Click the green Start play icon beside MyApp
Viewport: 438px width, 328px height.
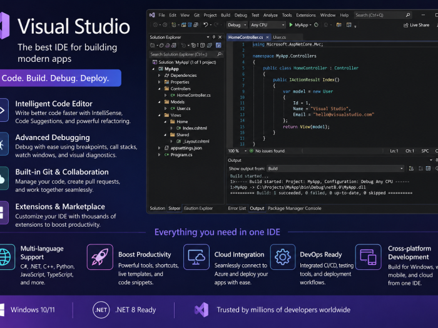point(291,25)
